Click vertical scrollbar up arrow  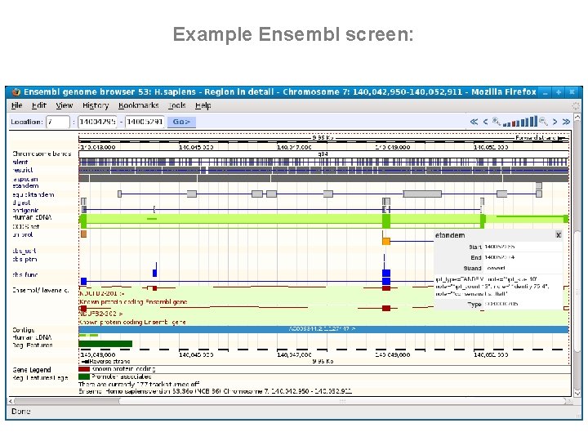tap(577, 118)
